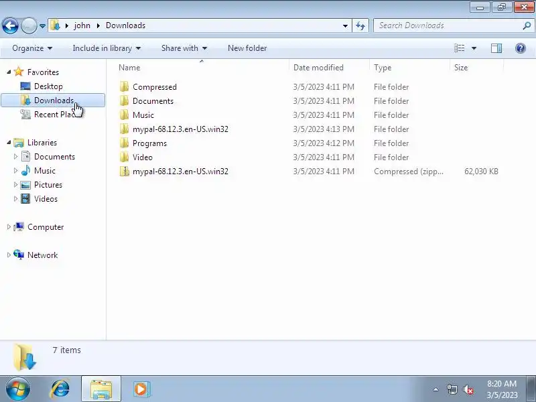Collapse the Favorites group
The width and height of the screenshot is (536, 402).
click(9, 72)
